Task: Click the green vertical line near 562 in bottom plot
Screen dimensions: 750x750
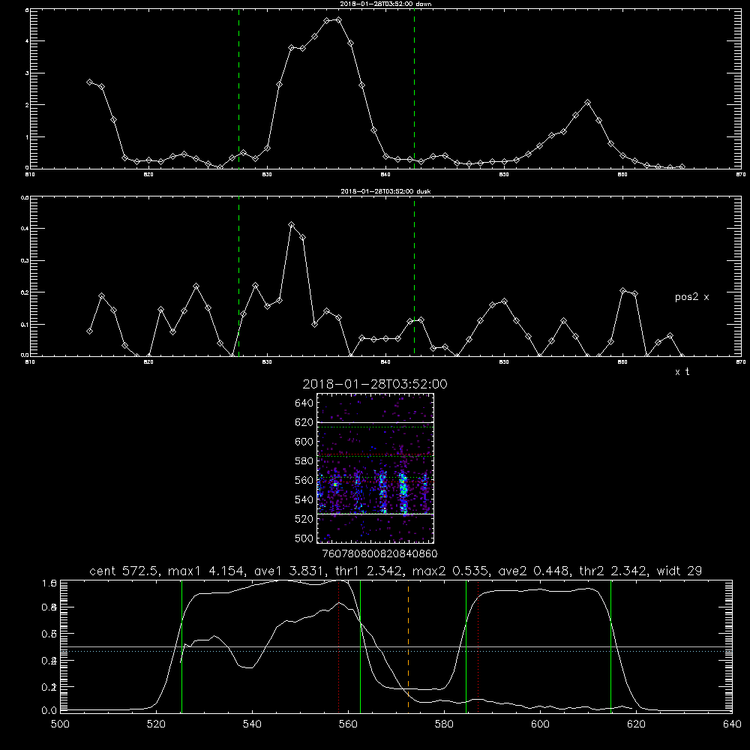Action: tap(360, 646)
